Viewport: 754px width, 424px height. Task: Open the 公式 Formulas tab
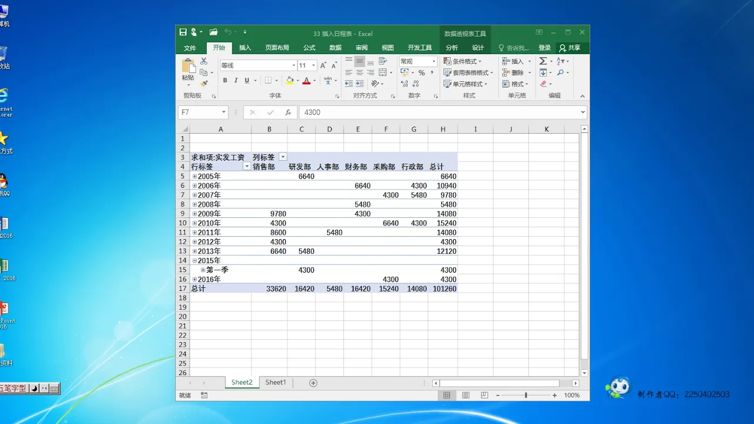pyautogui.click(x=309, y=48)
